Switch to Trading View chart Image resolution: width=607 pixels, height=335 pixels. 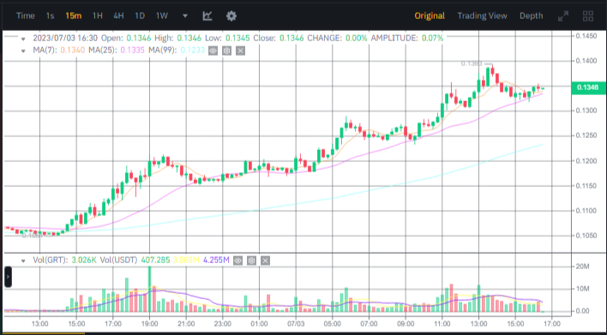pos(482,16)
